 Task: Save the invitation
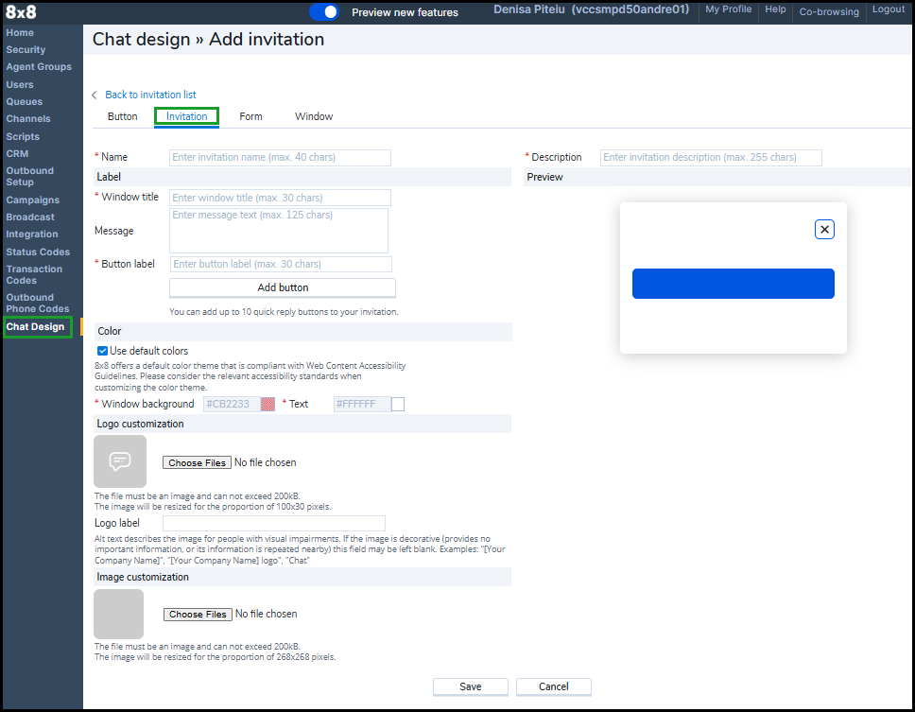tap(471, 686)
